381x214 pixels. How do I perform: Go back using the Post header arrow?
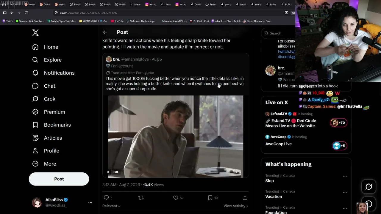(x=105, y=32)
